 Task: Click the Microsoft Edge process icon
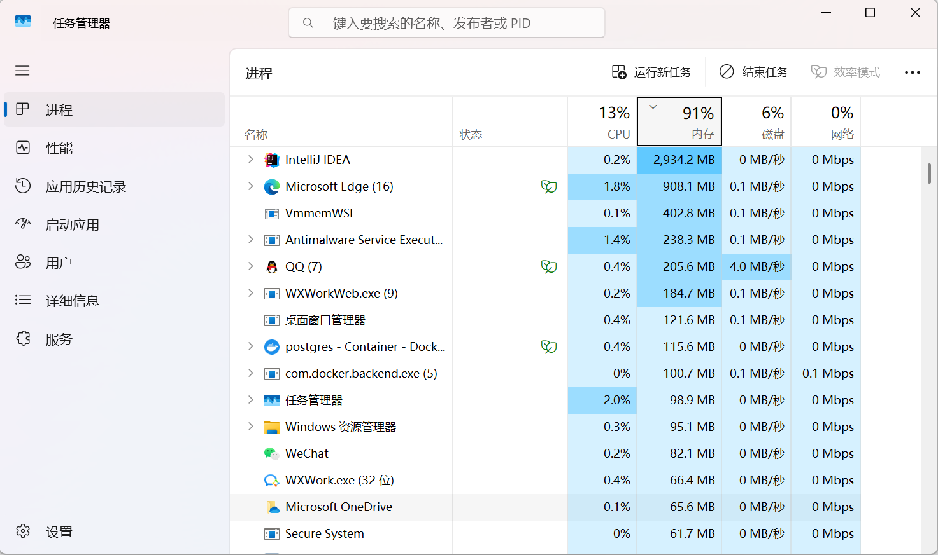click(x=272, y=187)
